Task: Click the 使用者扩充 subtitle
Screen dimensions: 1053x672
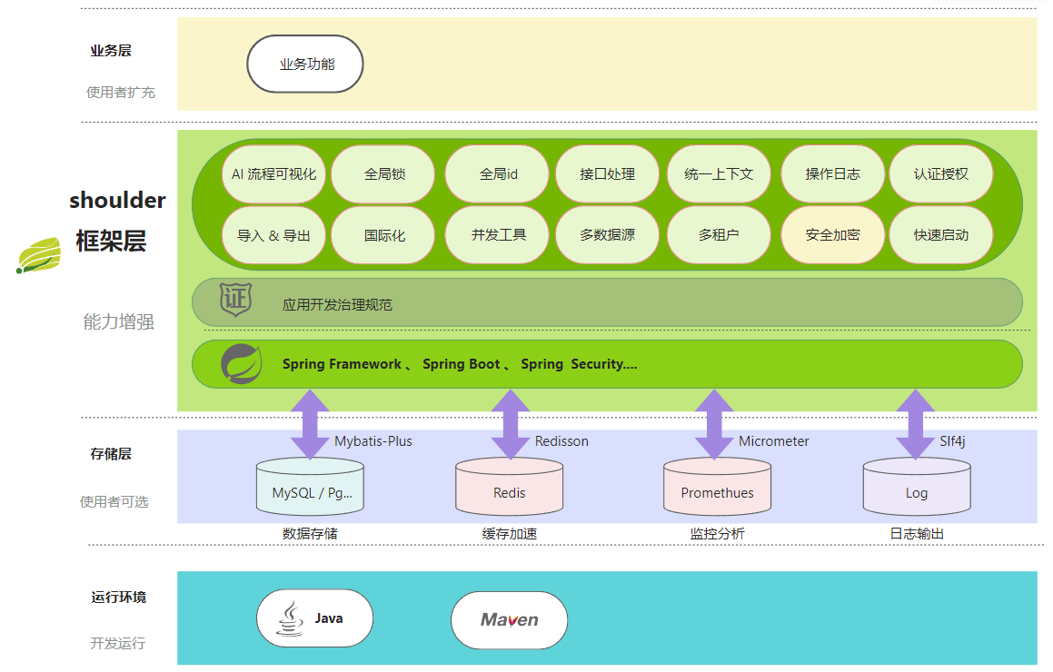Action: 120,93
